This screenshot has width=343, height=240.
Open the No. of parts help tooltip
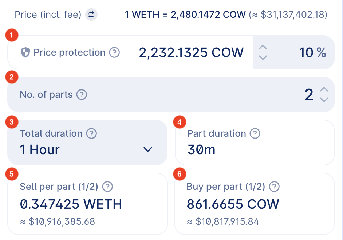point(82,95)
